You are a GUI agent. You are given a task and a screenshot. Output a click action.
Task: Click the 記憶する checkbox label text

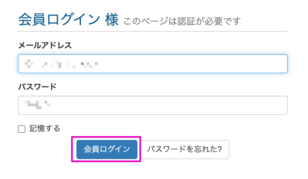click(x=45, y=129)
